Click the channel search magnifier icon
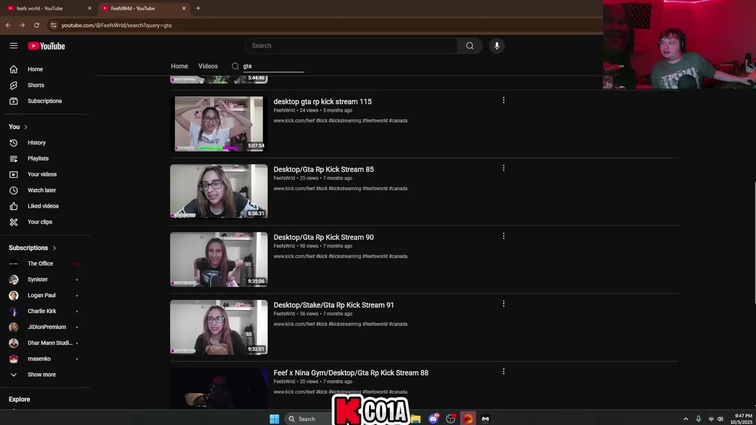 tap(235, 66)
